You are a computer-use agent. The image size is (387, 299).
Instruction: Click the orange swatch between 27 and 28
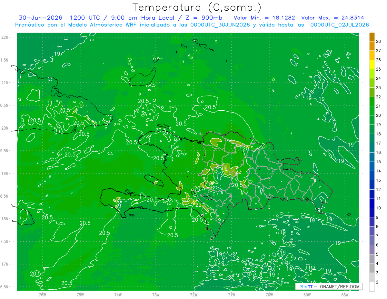pos(372,46)
